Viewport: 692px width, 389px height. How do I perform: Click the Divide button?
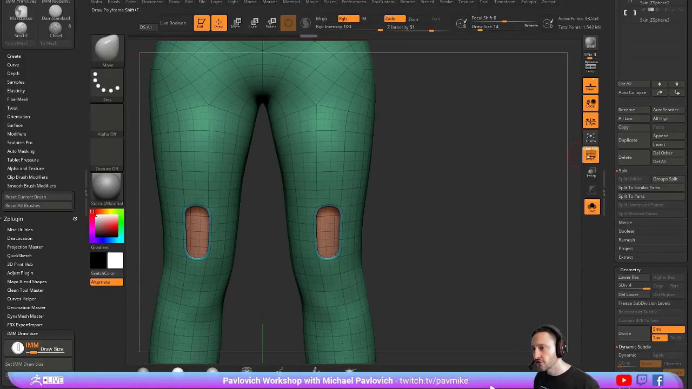(634, 333)
